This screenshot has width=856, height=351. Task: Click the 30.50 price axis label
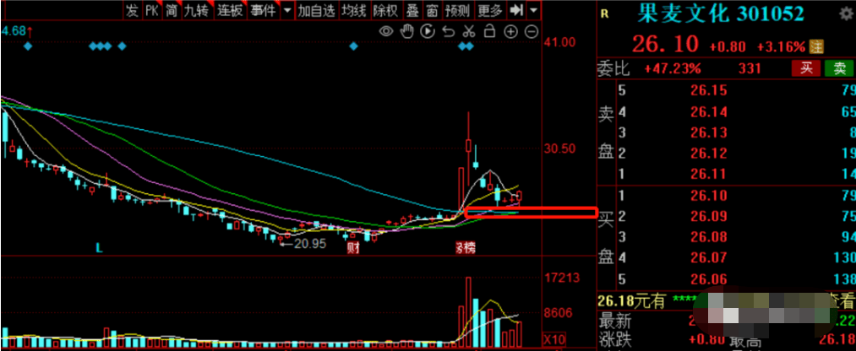point(560,148)
